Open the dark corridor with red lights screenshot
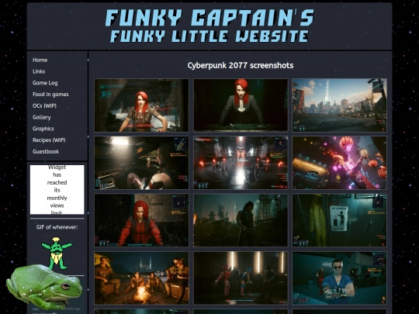The height and width of the screenshot is (314, 419). coord(241,163)
